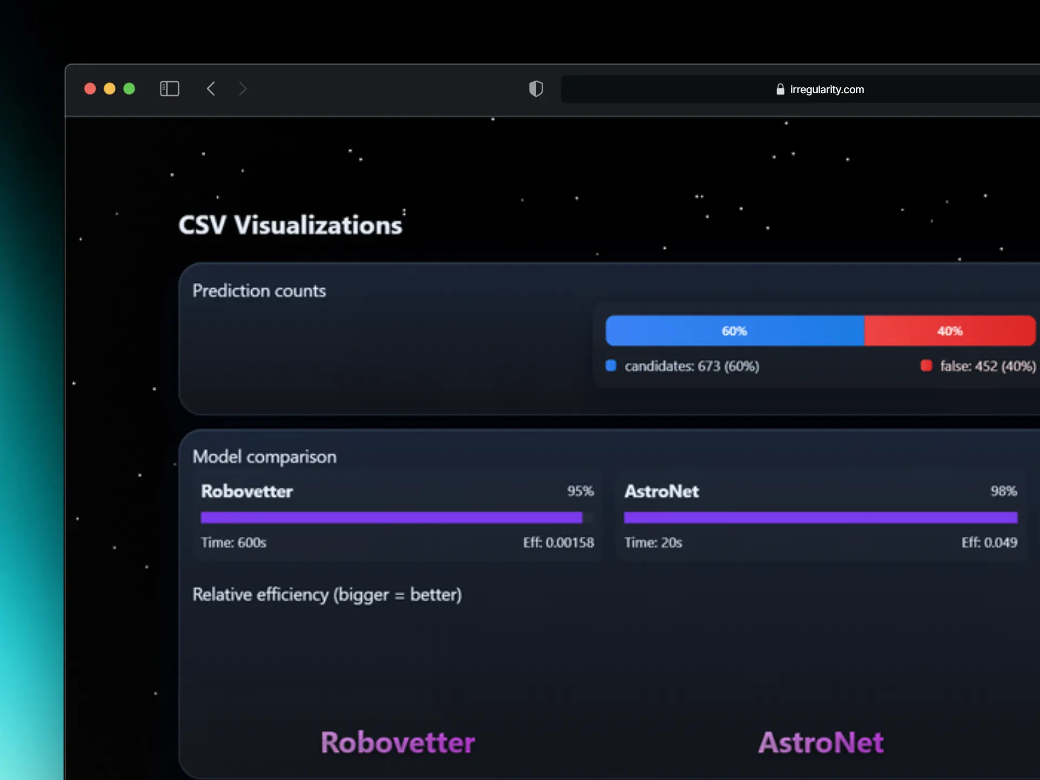Click the red false legend square
The image size is (1040, 780).
[x=926, y=366]
